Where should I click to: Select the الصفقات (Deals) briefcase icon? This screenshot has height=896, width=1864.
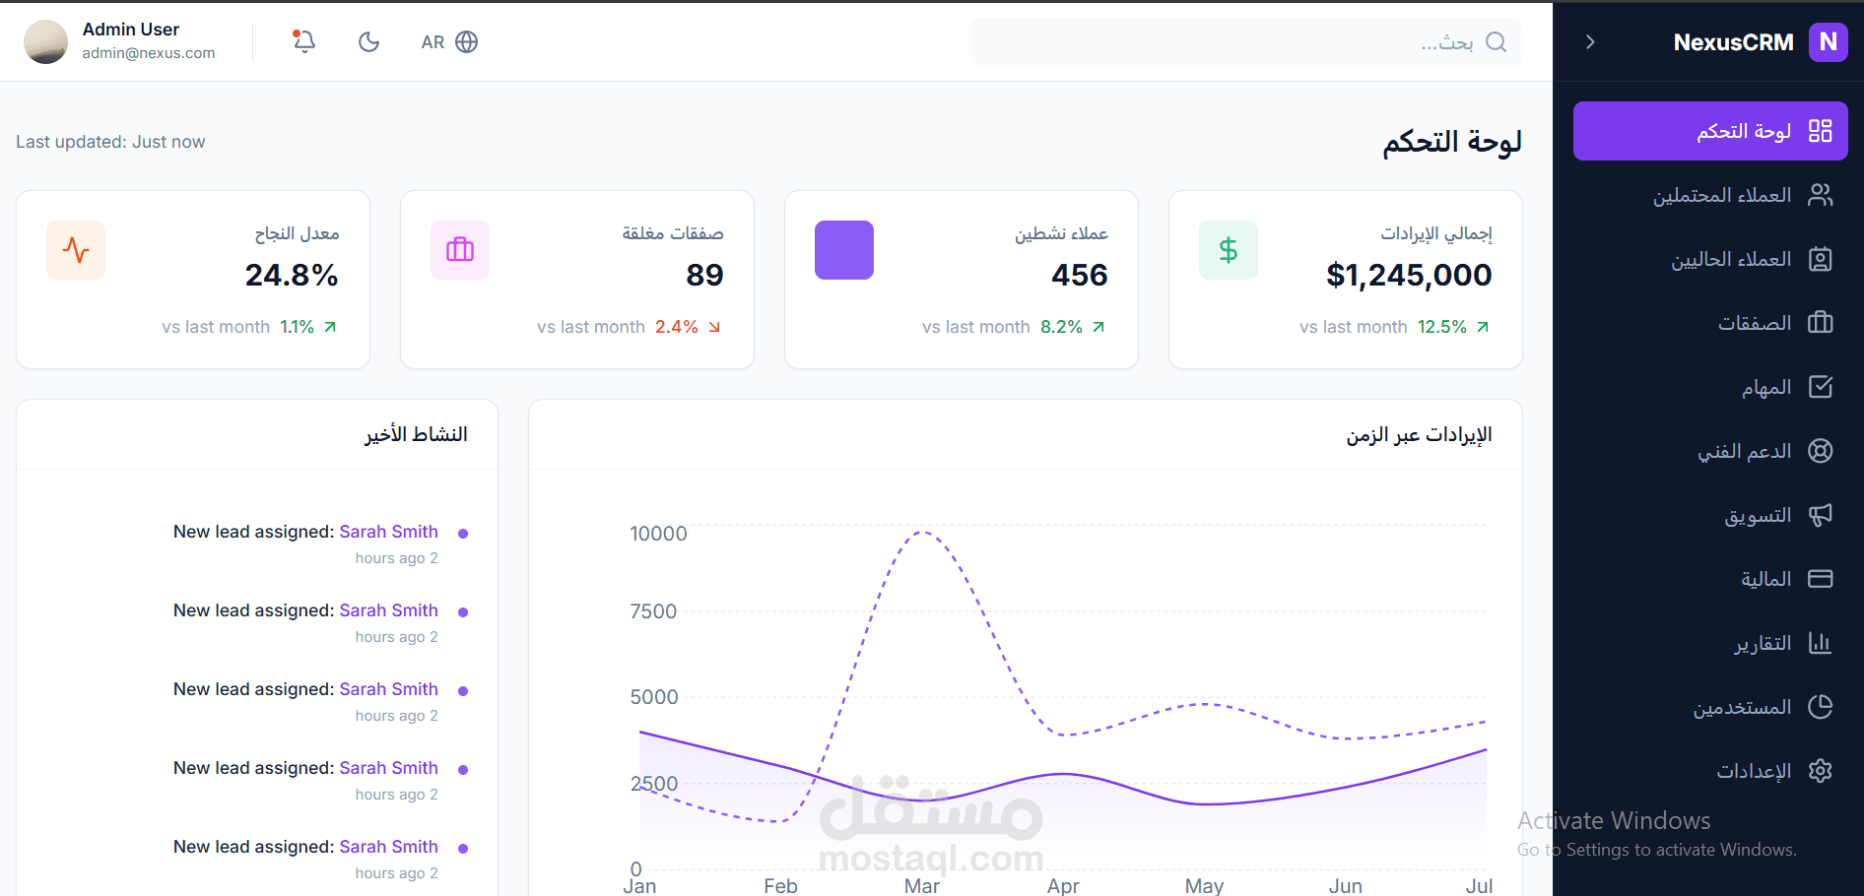(1822, 323)
